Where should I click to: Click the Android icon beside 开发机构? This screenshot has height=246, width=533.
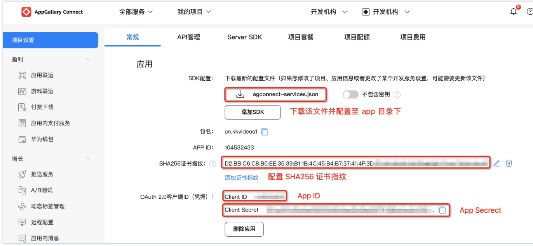tap(366, 12)
